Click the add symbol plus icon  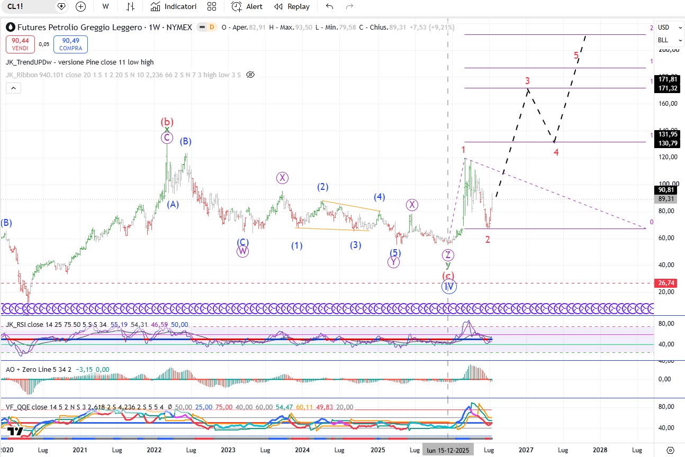[x=80, y=6]
